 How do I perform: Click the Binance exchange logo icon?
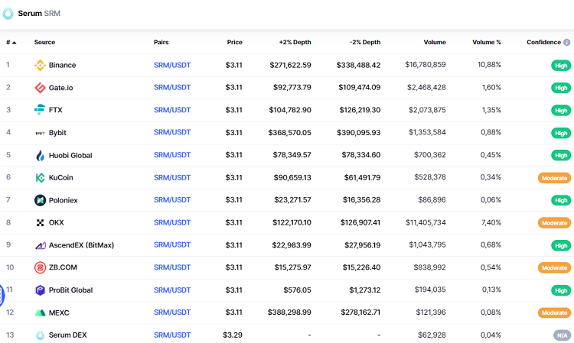coord(41,65)
